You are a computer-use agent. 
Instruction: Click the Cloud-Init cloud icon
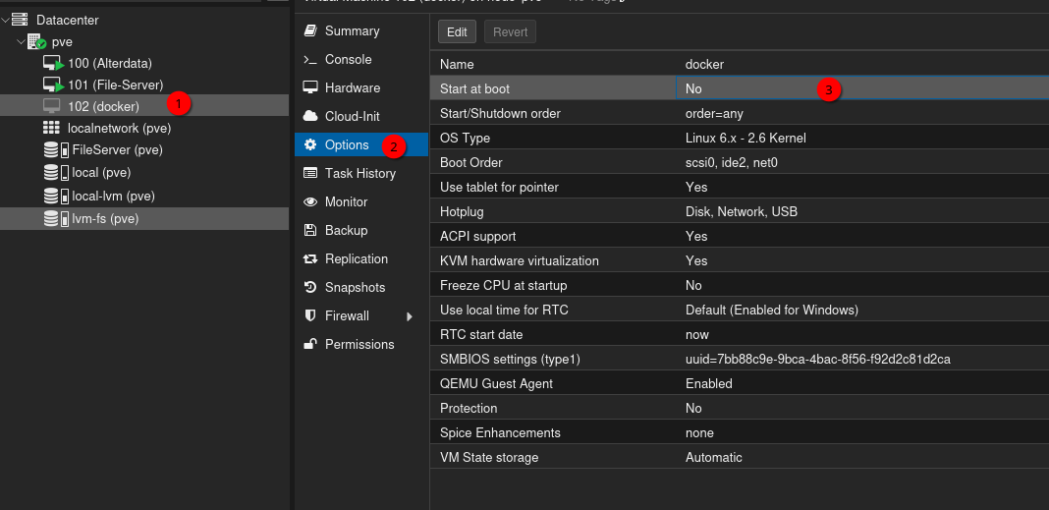pyautogui.click(x=310, y=116)
